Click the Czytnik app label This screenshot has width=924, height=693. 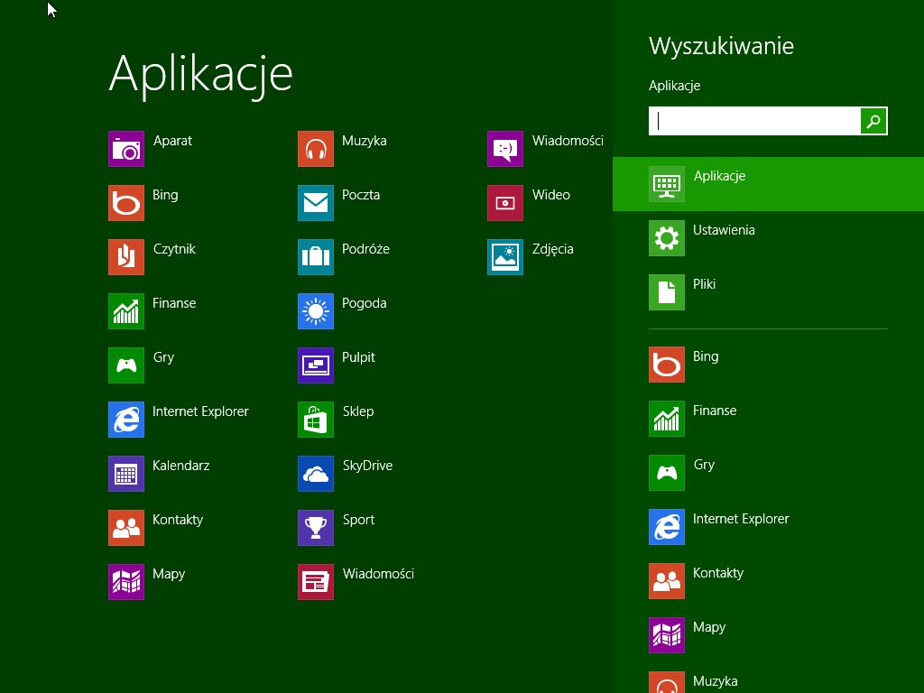point(174,250)
